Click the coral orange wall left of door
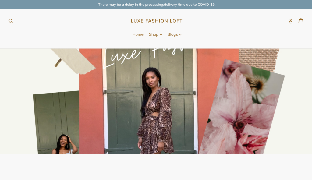The height and width of the screenshot is (180, 312). tap(91, 104)
